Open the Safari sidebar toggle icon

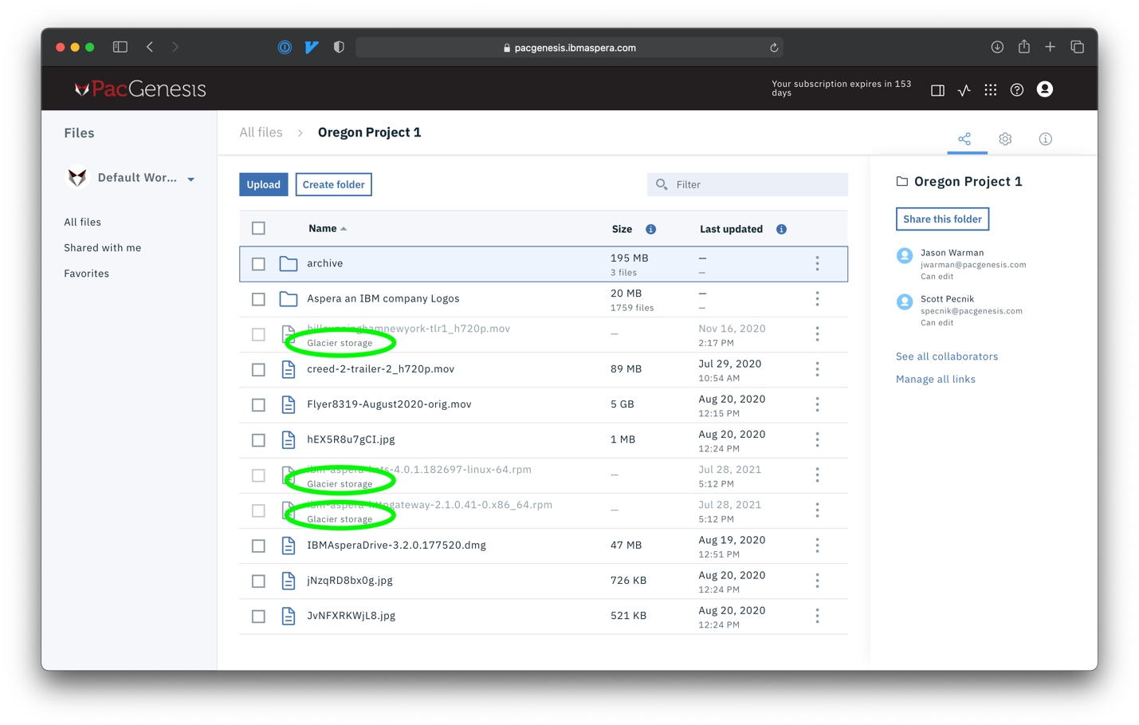(x=120, y=47)
